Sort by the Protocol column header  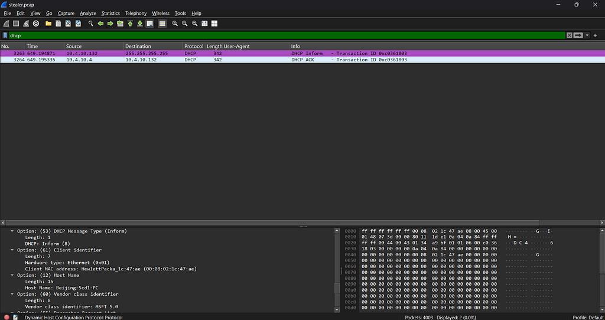(x=194, y=46)
